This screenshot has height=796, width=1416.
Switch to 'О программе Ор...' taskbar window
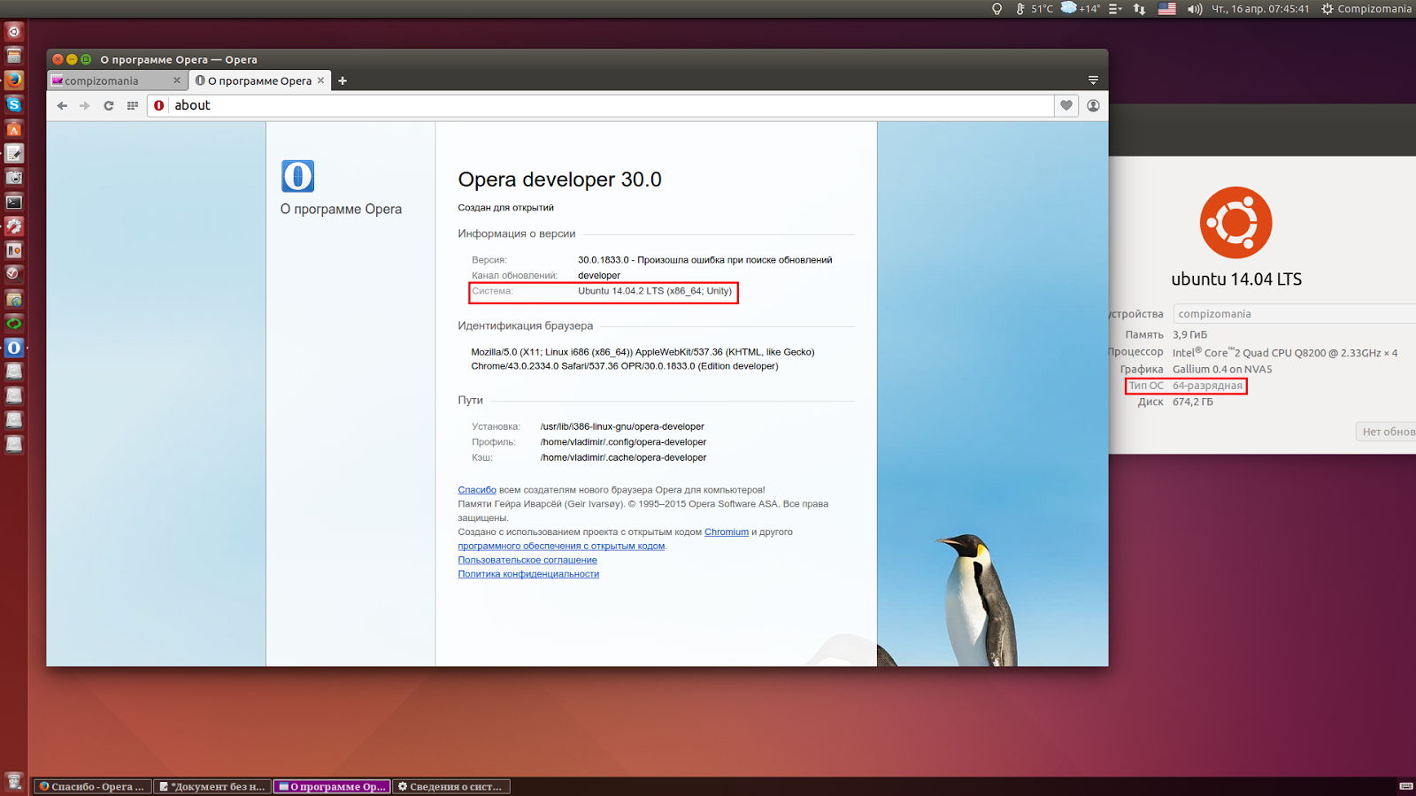pyautogui.click(x=332, y=786)
